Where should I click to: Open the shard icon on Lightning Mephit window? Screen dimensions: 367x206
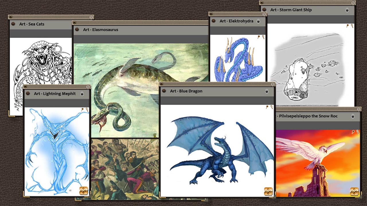click(83, 191)
